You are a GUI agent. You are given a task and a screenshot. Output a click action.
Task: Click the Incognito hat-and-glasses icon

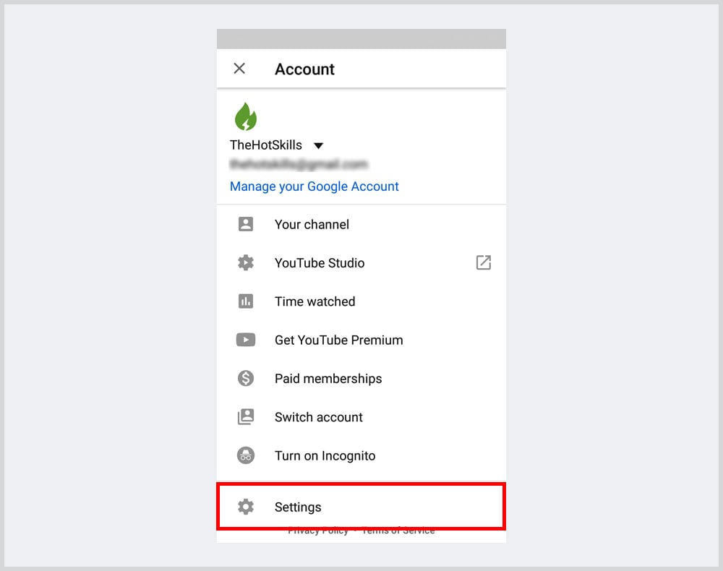point(246,455)
